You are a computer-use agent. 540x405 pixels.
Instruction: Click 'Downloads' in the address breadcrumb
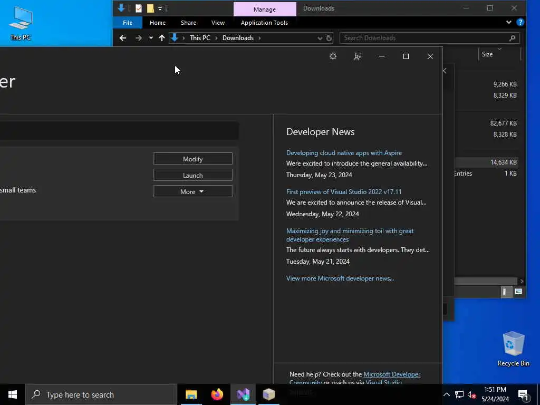pos(238,38)
